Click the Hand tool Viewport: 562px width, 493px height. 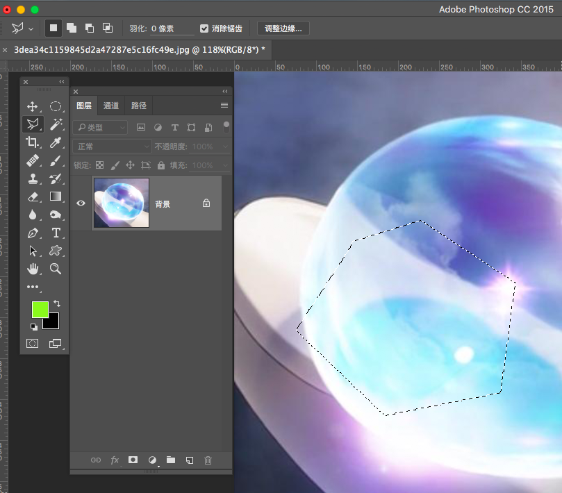pos(32,269)
